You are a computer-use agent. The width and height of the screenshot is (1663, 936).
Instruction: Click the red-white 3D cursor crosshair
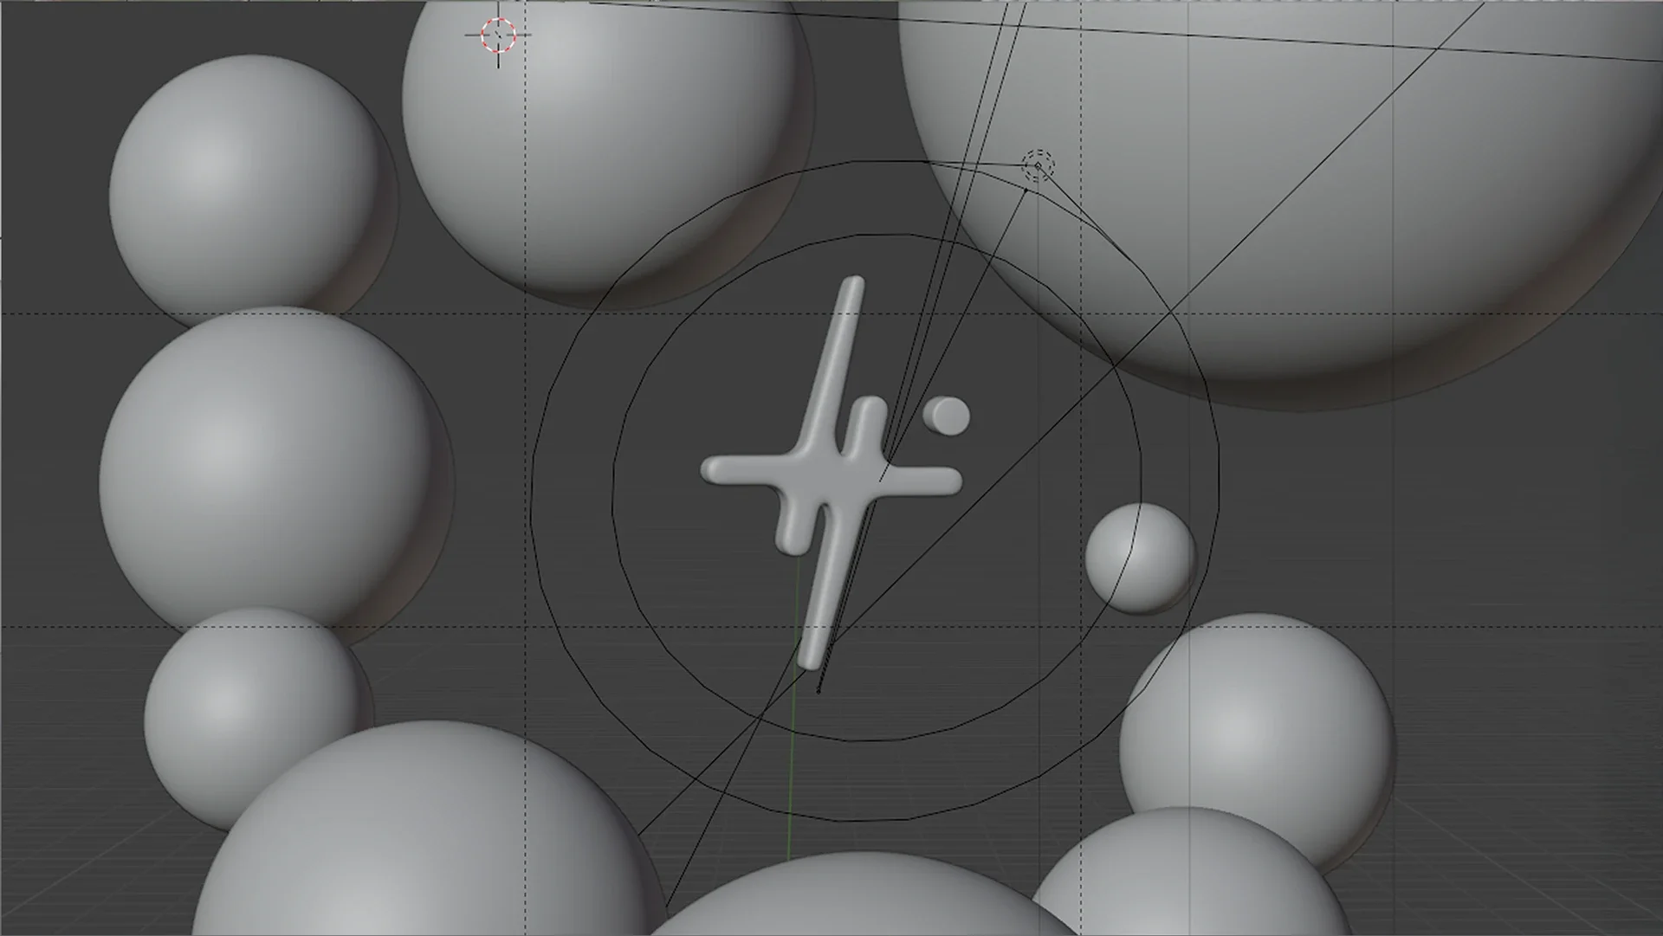coord(498,36)
